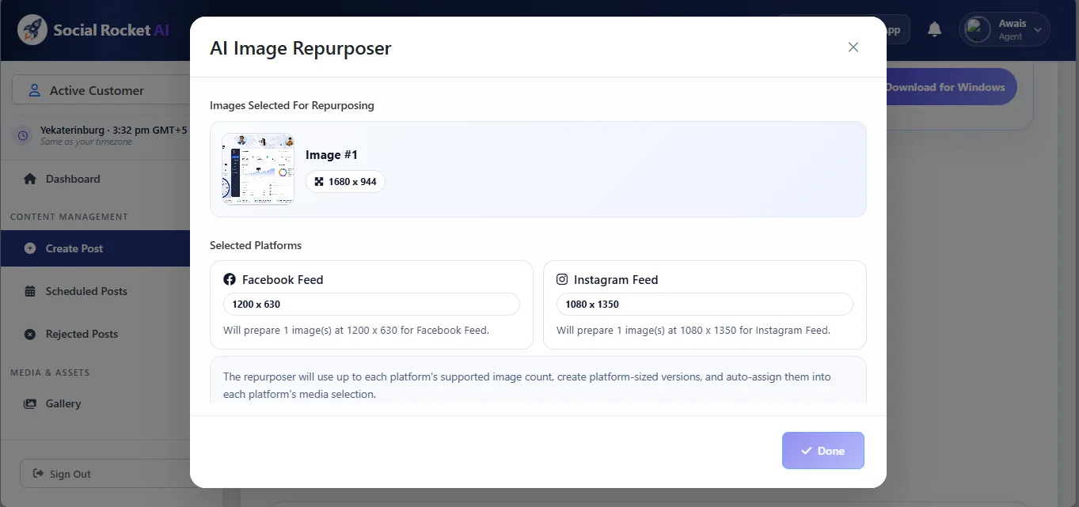Click the Images Selected For Repurposing heading
1079x507 pixels.
[292, 105]
